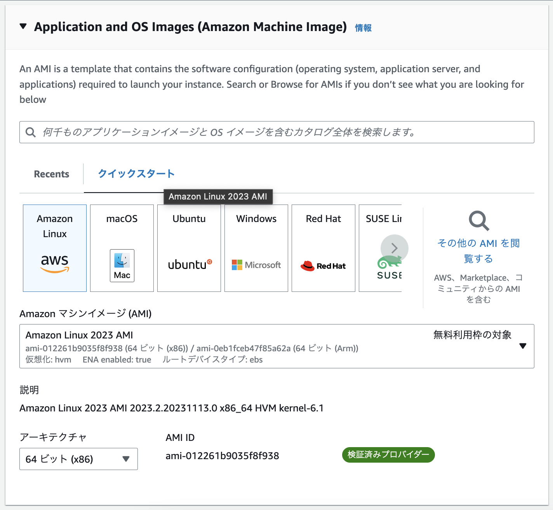553x510 pixels.
Task: Select the Red Hat AMI card
Action: pyautogui.click(x=323, y=248)
